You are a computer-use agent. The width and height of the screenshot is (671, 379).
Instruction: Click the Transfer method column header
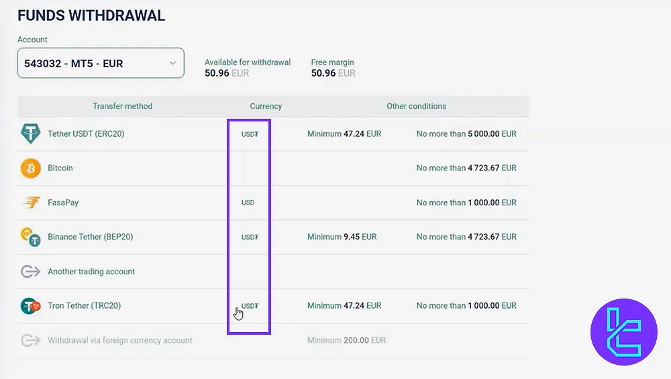click(122, 106)
